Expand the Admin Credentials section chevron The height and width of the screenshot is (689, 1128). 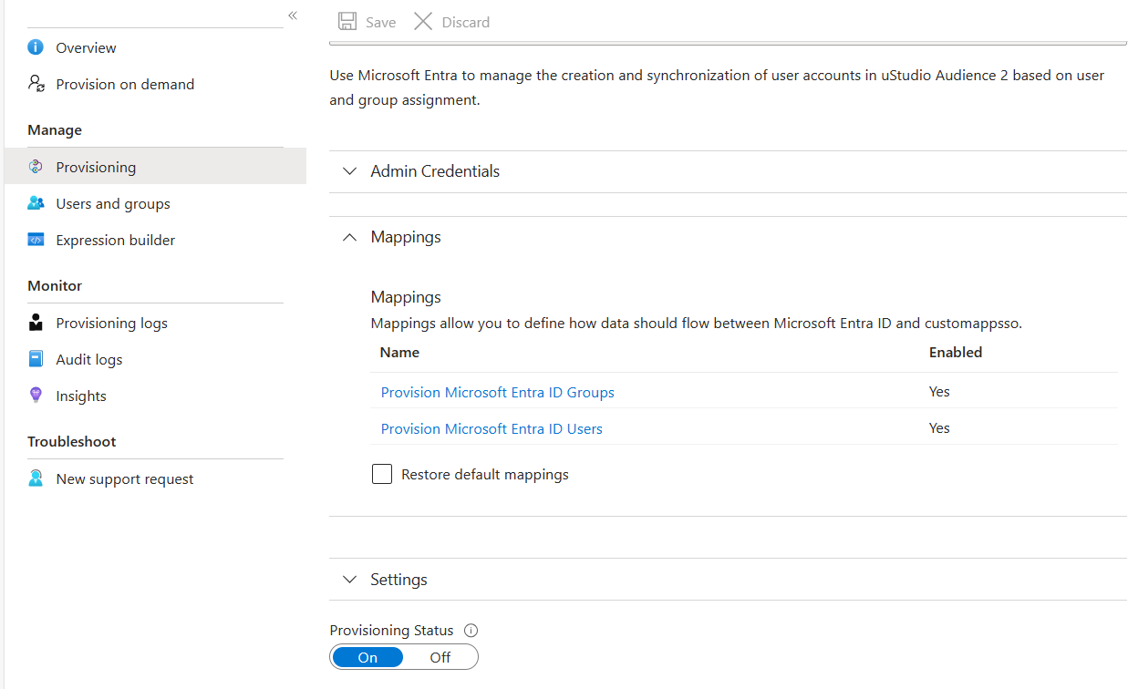pyautogui.click(x=349, y=171)
